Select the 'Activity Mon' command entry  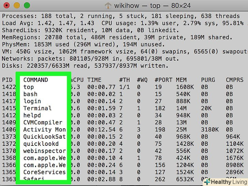[x=44, y=129]
